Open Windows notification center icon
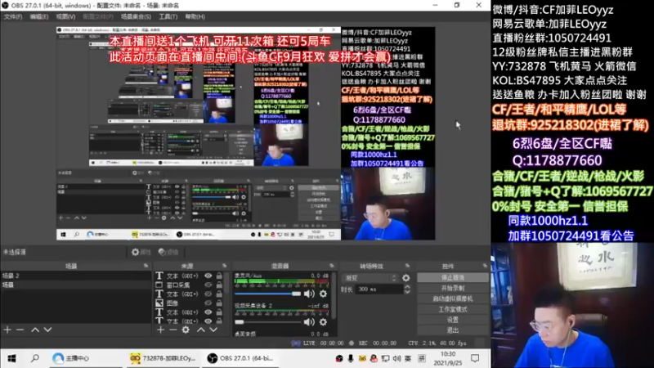The width and height of the screenshot is (654, 368). tap(475, 358)
